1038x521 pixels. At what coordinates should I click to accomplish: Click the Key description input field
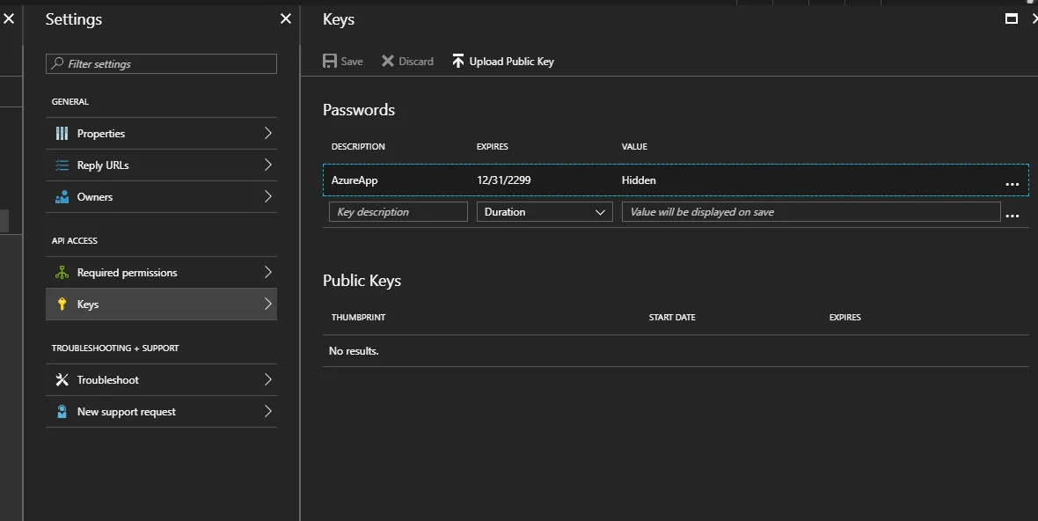pos(398,212)
